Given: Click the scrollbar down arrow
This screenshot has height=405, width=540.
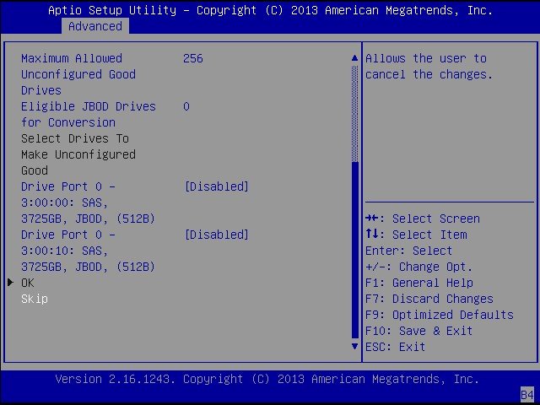Looking at the screenshot, I should click(x=354, y=346).
